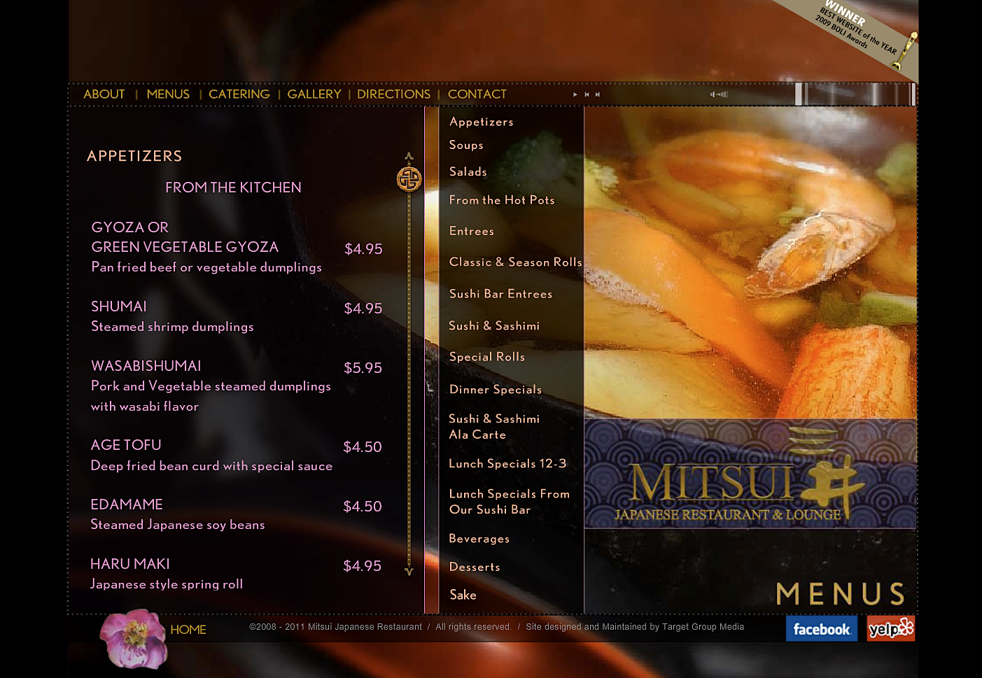Screen dimensions: 982x678
Task: Open the CONTACT page
Action: click(x=477, y=94)
